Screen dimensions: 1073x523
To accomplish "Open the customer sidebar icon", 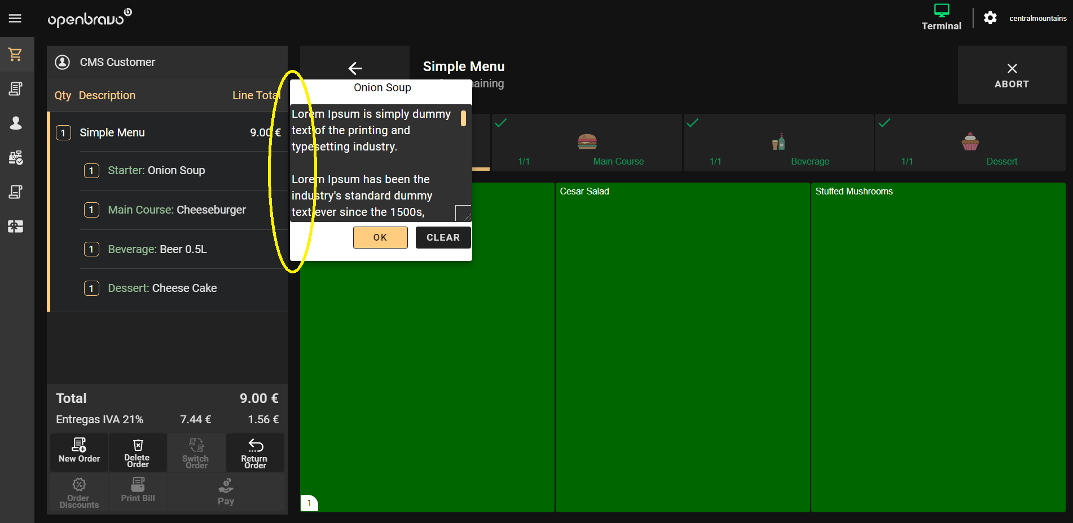I will click(16, 123).
